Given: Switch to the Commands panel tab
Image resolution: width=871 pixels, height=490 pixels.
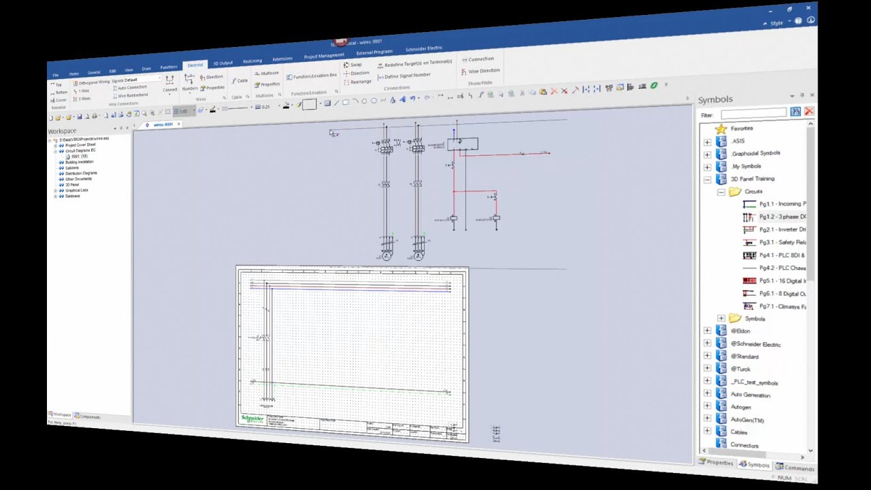Looking at the screenshot, I should (795, 468).
